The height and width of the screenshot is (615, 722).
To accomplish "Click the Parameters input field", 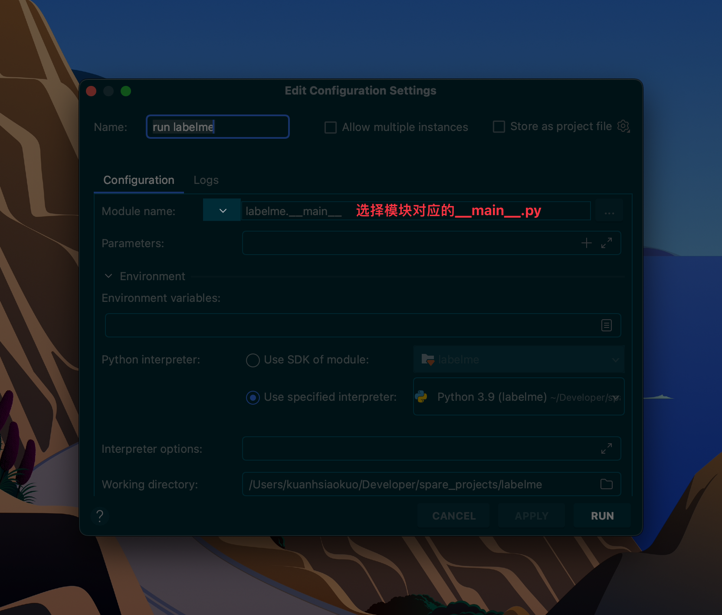I will pyautogui.click(x=432, y=243).
